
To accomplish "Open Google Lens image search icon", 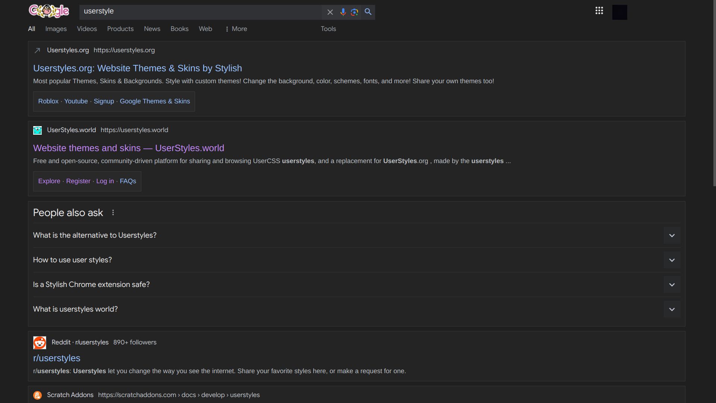I will coord(355,12).
